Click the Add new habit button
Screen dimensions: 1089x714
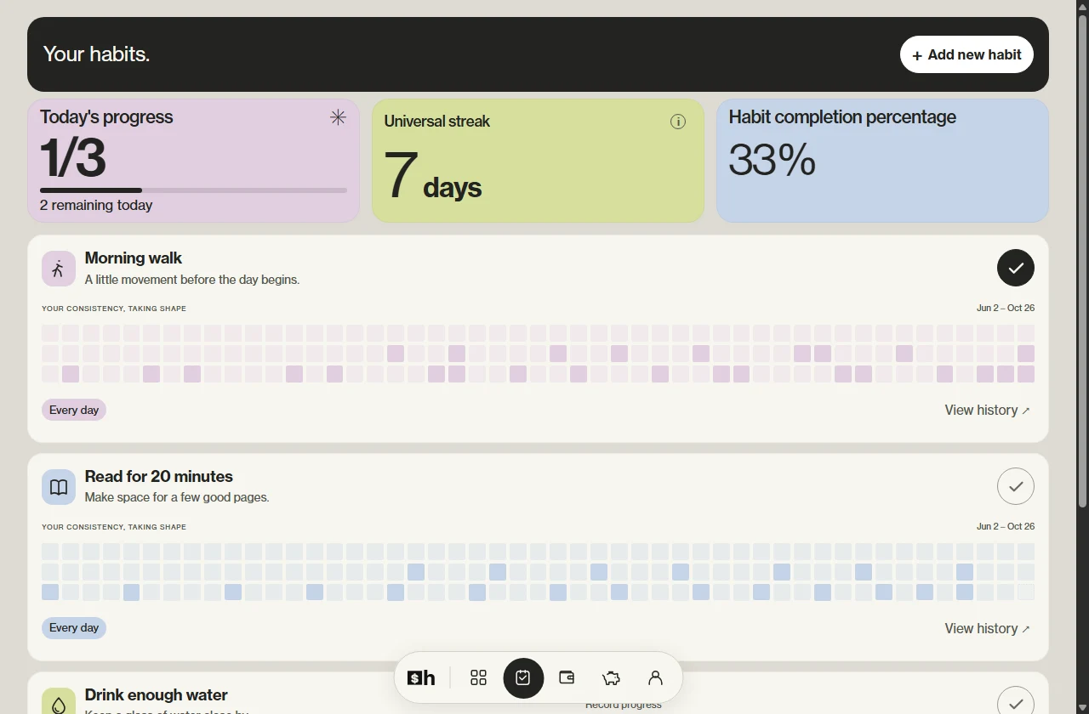tap(966, 54)
